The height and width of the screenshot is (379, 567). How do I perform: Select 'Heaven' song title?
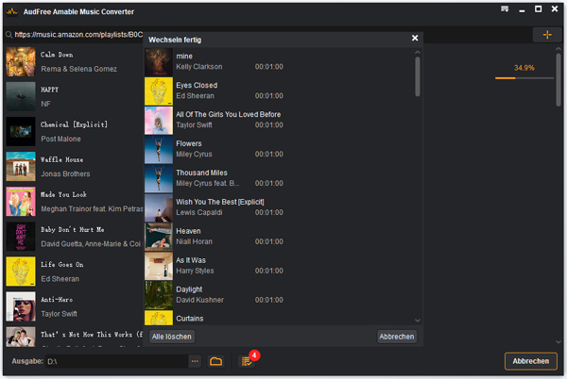[x=188, y=231]
